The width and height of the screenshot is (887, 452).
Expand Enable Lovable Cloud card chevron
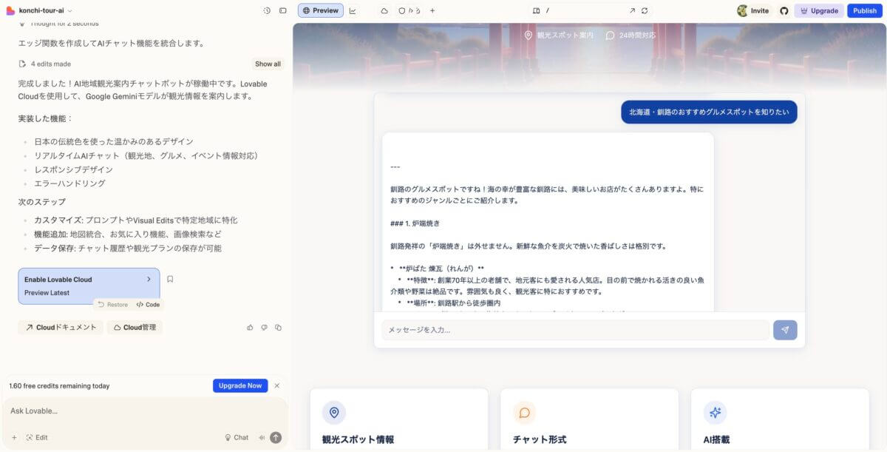[x=149, y=280]
